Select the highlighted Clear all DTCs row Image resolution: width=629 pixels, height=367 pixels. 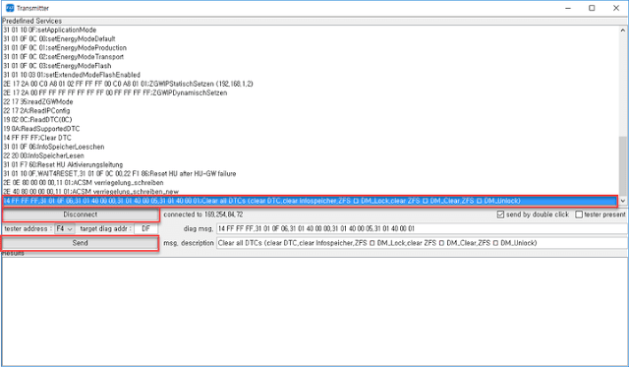(311, 201)
